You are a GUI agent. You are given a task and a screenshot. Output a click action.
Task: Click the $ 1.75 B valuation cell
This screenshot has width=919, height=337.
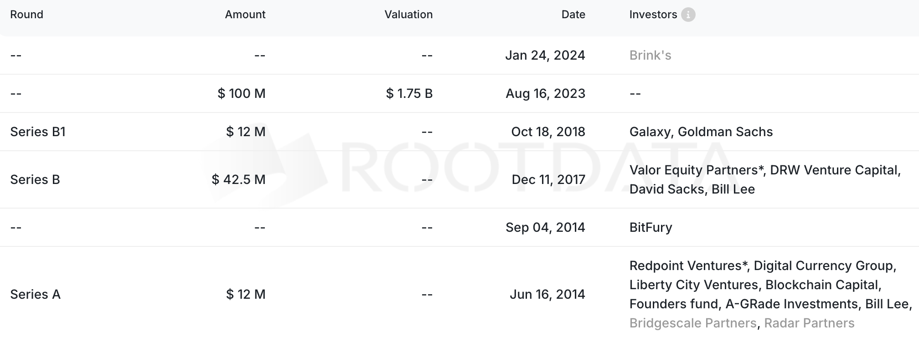click(x=409, y=94)
